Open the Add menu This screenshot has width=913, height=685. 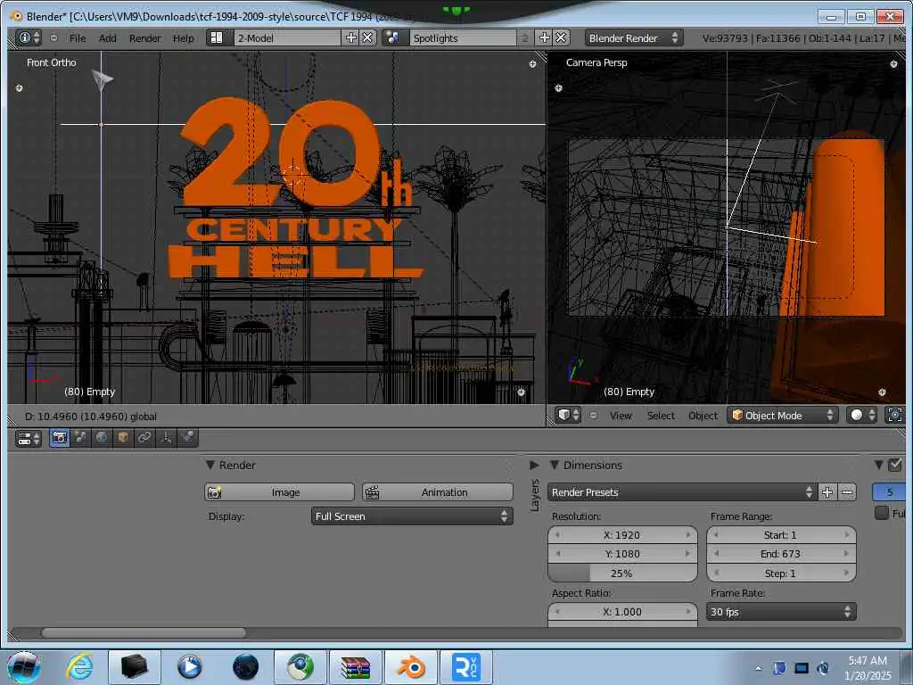[x=107, y=37]
